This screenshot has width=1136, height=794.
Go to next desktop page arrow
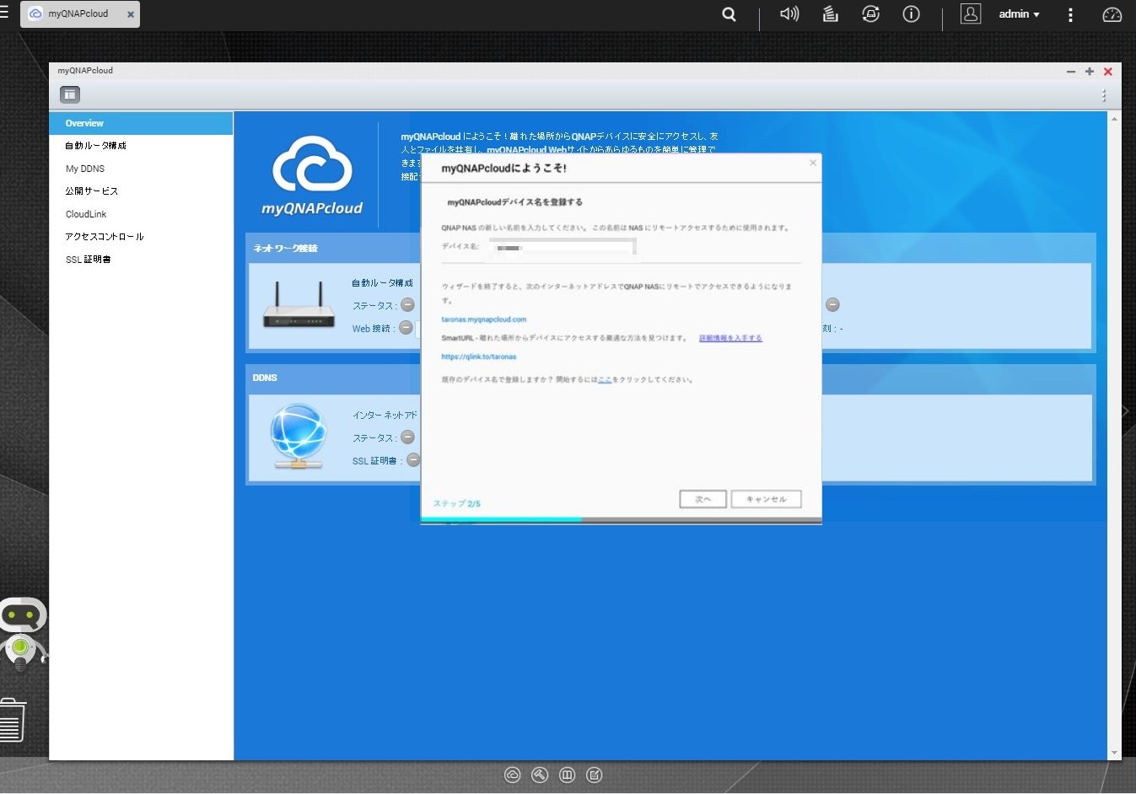(1126, 411)
